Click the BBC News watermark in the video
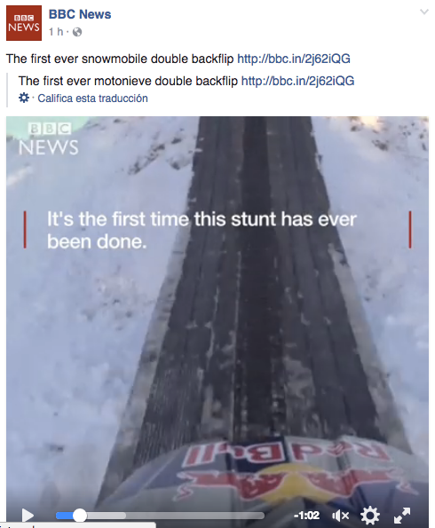 pos(49,139)
